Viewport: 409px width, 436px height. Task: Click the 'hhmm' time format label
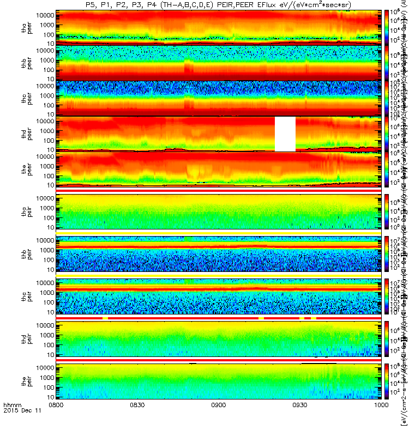click(12, 405)
